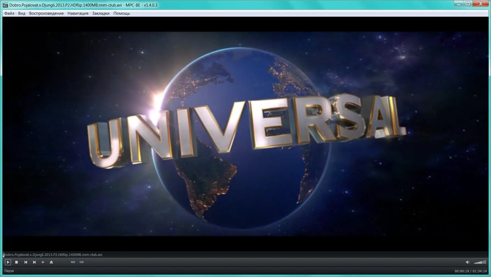The image size is (491, 277).
Task: Open the Файл menu
Action: pyautogui.click(x=9, y=13)
